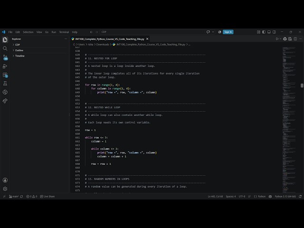This screenshot has height=228, width=304.
Task: Click the Downloads breadcrumb segment
Action: click(103, 44)
